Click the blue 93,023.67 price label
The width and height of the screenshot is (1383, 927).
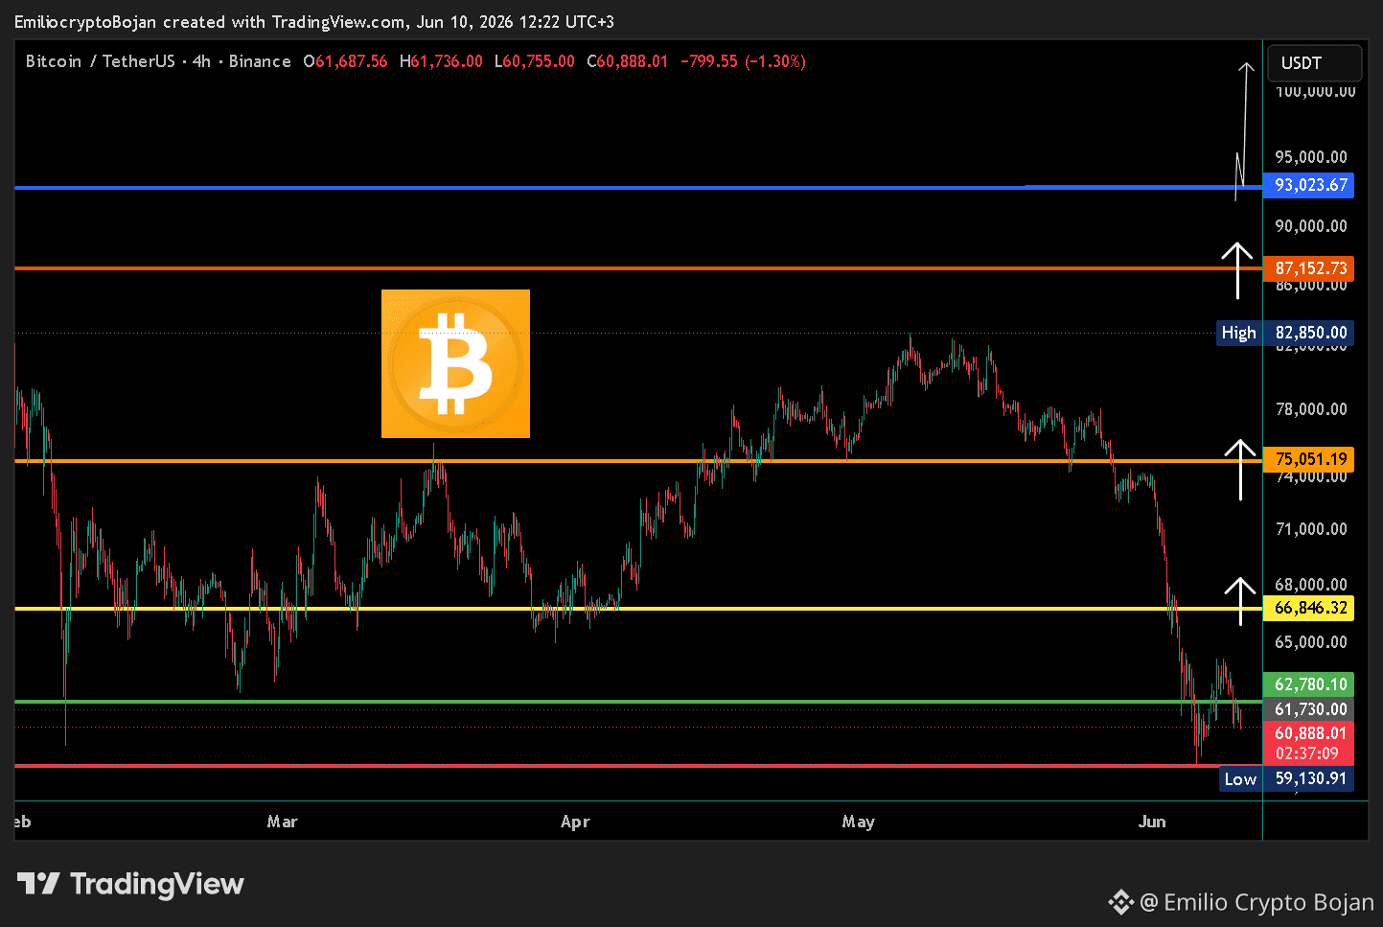coord(1309,185)
